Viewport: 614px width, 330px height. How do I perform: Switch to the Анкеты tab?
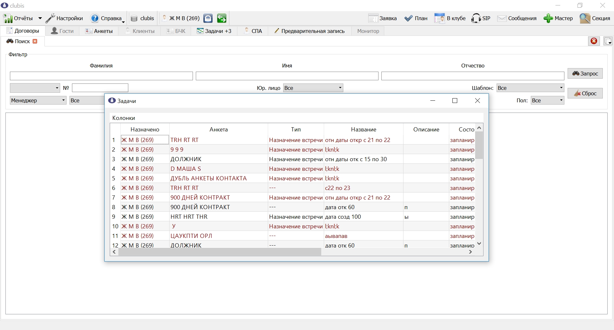click(x=99, y=31)
